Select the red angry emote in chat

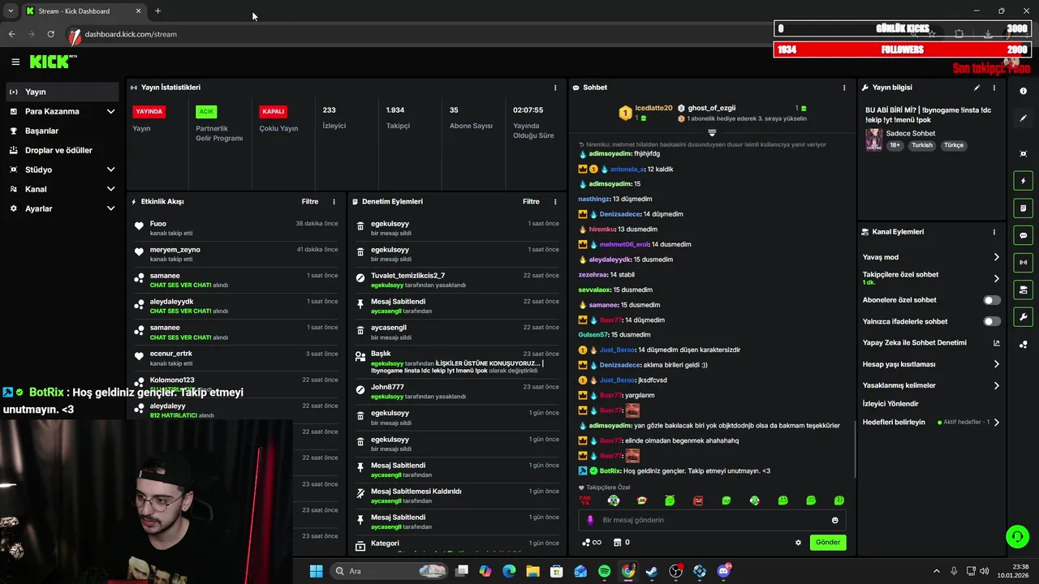pos(698,500)
